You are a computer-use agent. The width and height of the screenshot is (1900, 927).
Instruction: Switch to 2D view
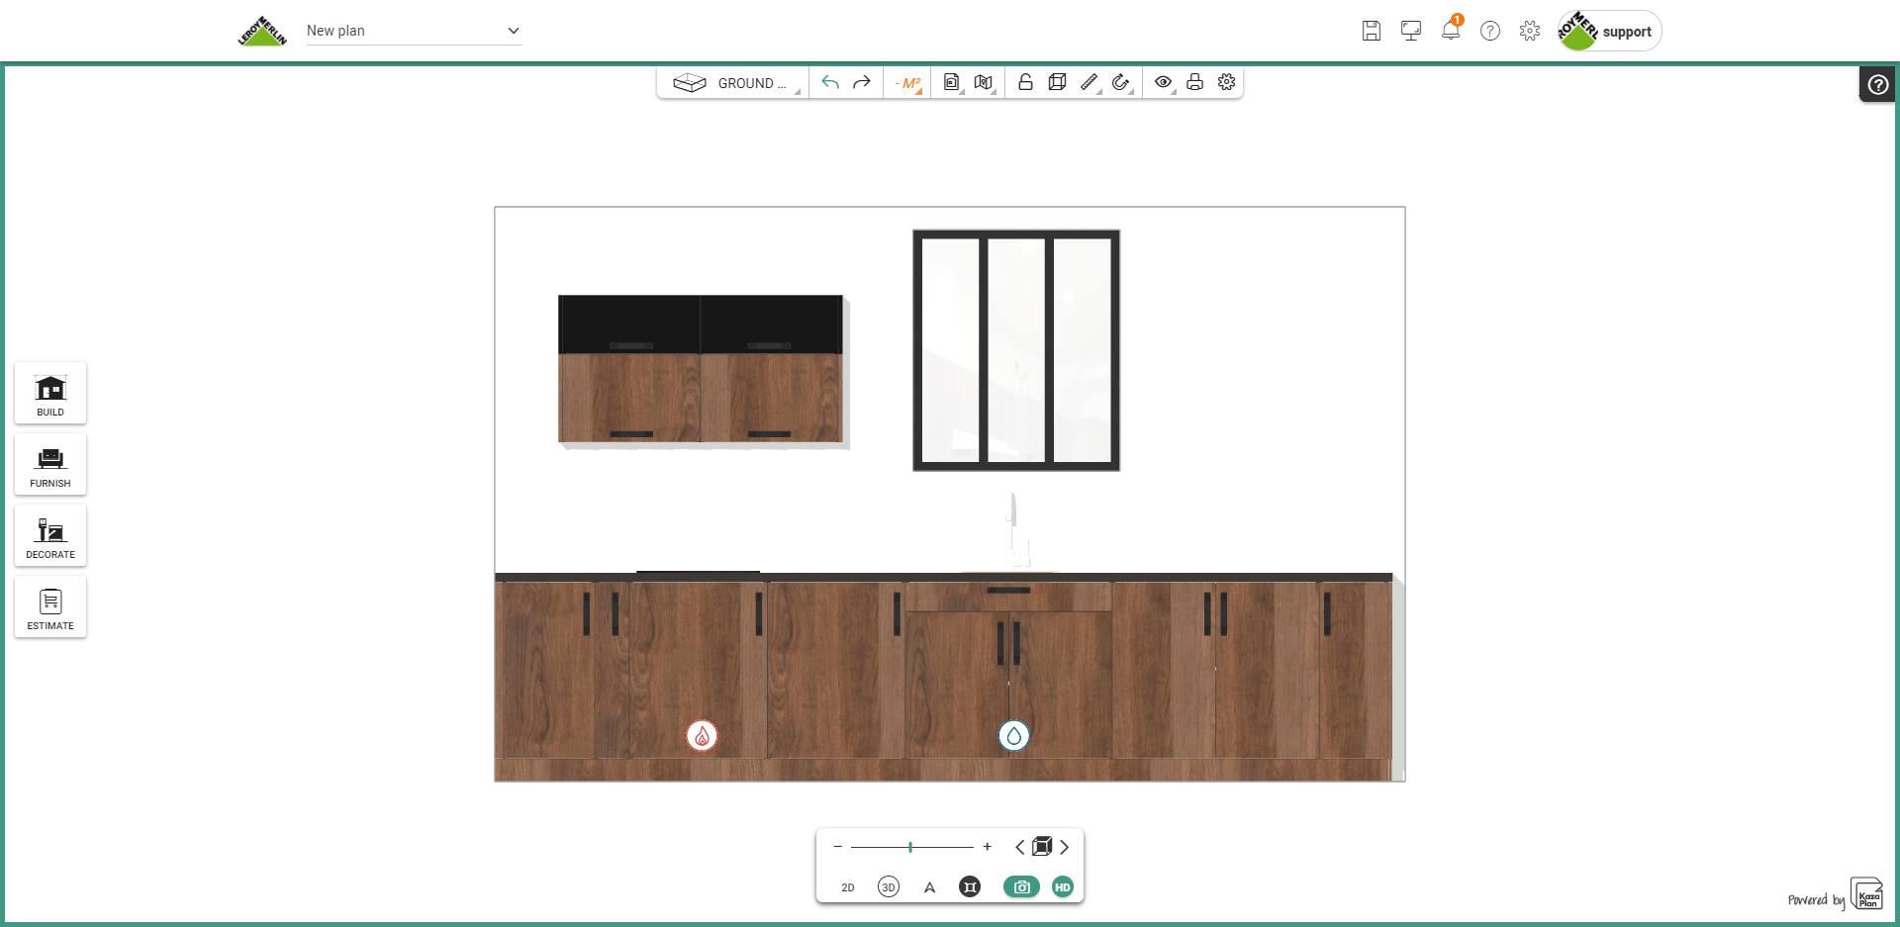click(848, 887)
